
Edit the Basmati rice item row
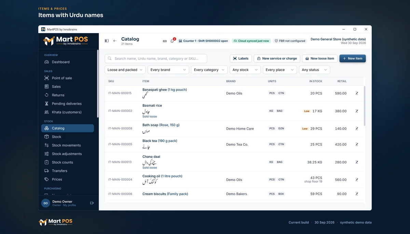pos(357,111)
